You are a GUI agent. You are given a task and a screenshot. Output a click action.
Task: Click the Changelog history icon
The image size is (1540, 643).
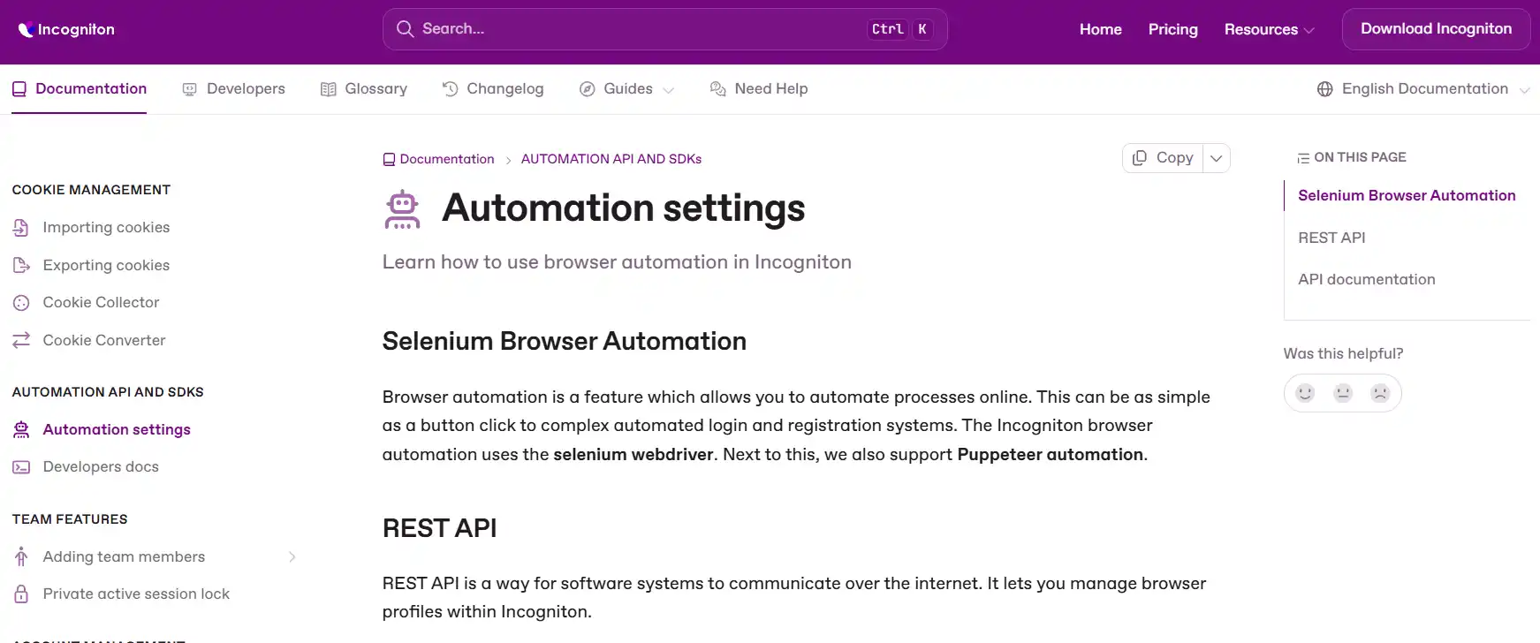(x=450, y=88)
